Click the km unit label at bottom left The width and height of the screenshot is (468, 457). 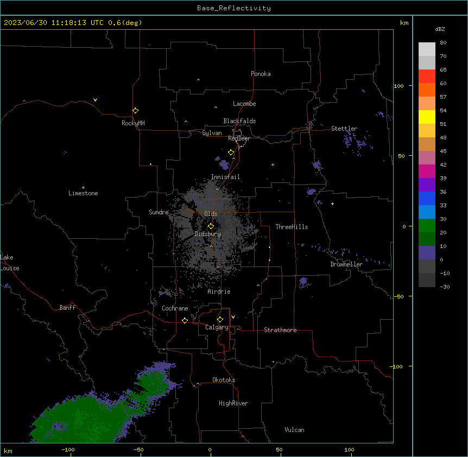point(8,450)
